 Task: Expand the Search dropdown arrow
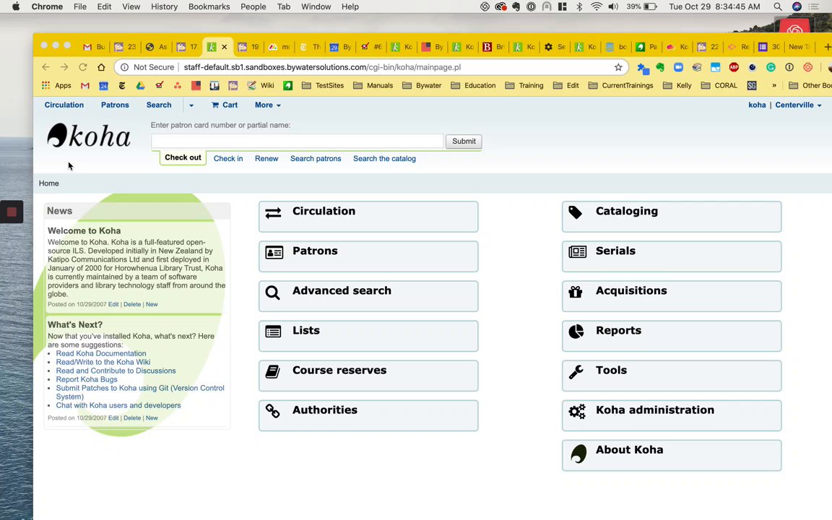pos(191,105)
